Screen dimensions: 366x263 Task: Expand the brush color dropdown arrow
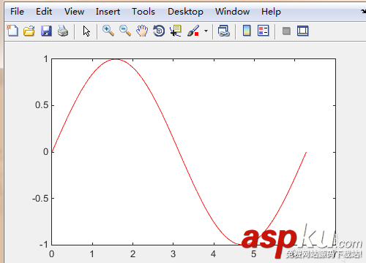pos(206,31)
